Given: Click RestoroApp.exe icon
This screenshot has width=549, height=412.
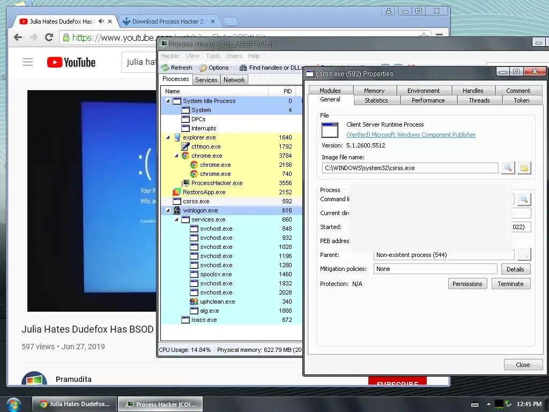Looking at the screenshot, I should click(x=177, y=192).
